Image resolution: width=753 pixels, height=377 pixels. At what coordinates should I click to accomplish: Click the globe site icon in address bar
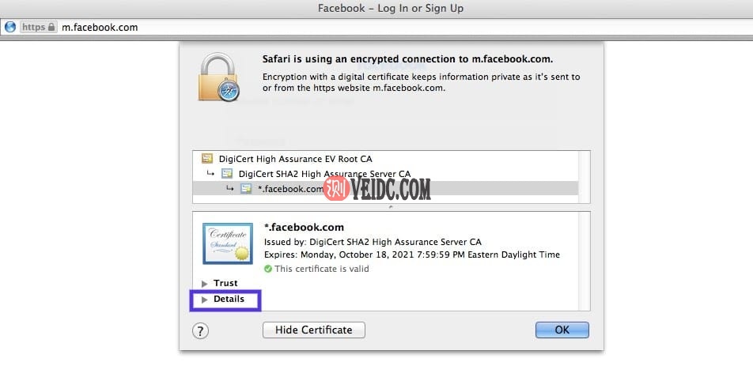pos(10,27)
